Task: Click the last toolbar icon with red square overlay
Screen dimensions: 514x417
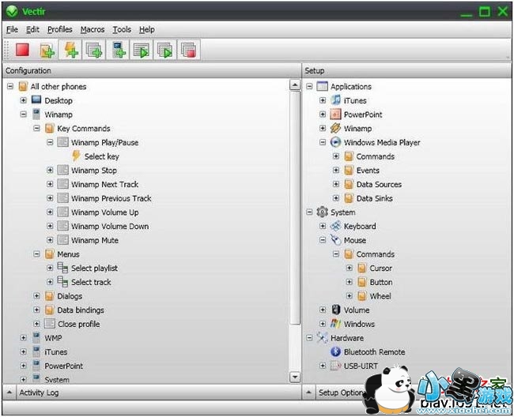Action: 189,51
